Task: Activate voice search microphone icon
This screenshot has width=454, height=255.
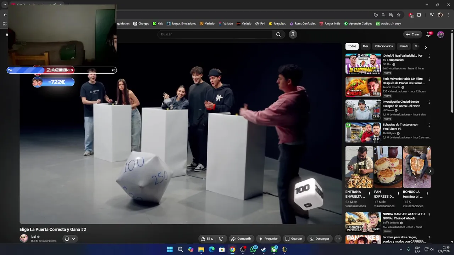Action: click(x=293, y=34)
